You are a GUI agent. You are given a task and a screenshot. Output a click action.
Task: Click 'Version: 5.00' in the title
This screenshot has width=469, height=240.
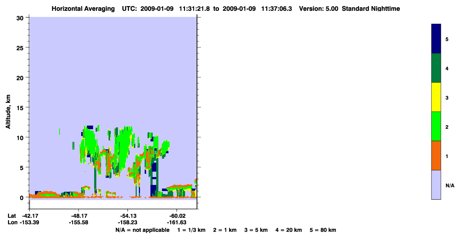point(319,9)
